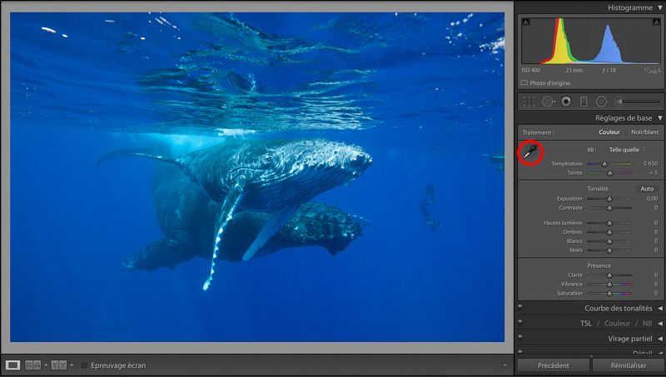666x377 pixels.
Task: Open dropdown arrow next to Y|Y icon
Action: [72, 365]
